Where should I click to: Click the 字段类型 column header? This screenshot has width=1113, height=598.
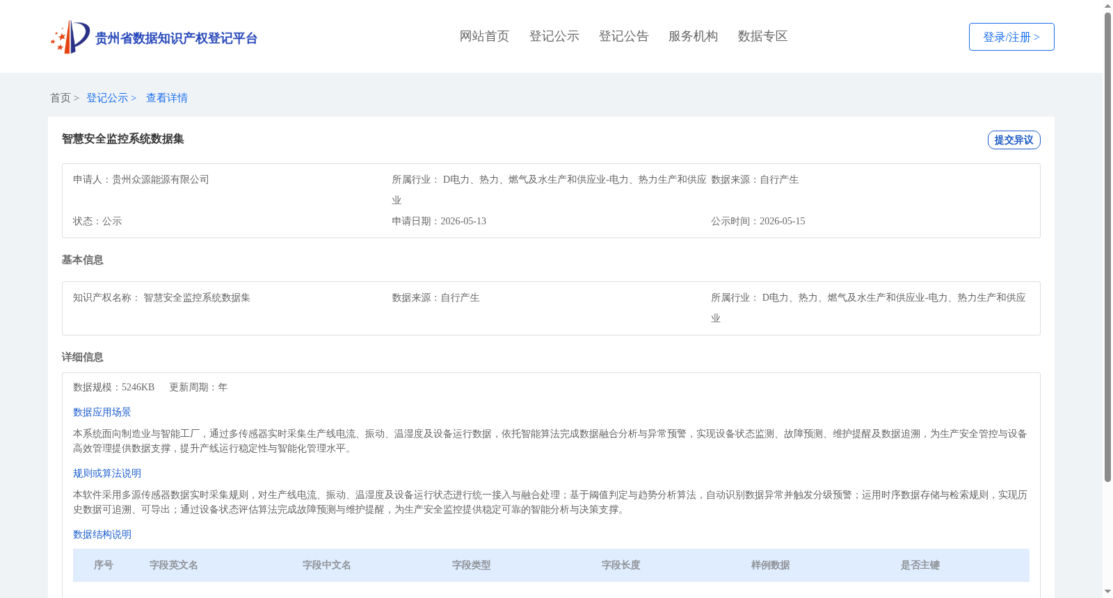[472, 565]
